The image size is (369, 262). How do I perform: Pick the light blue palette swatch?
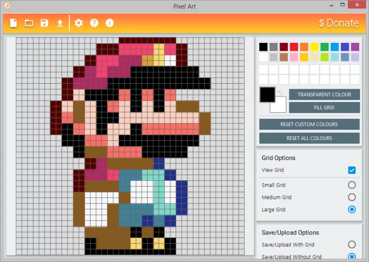[335, 47]
